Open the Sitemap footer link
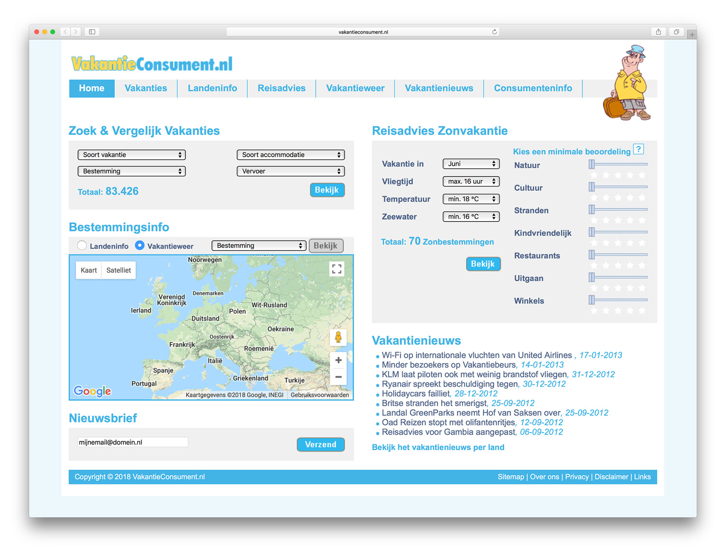This screenshot has height=555, width=725. coord(511,477)
